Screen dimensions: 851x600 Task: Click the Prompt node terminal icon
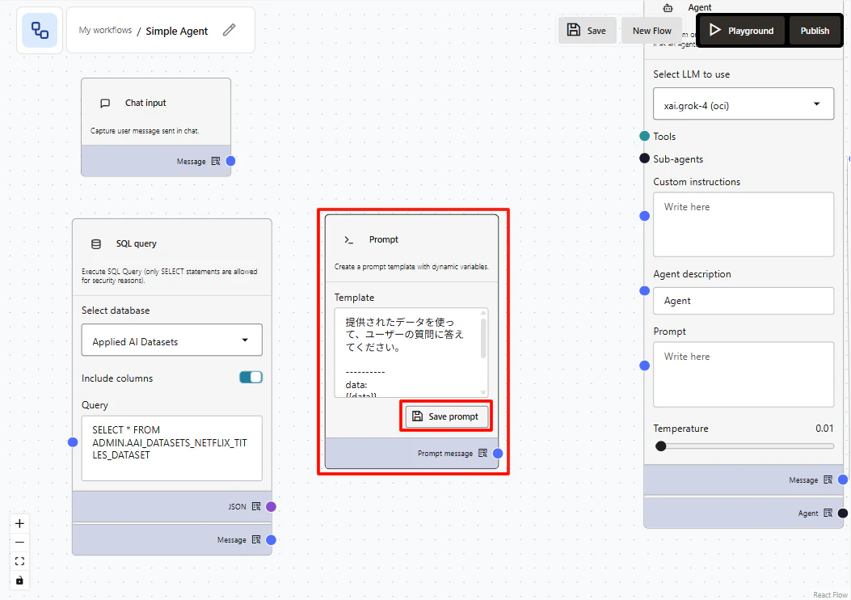click(x=349, y=240)
